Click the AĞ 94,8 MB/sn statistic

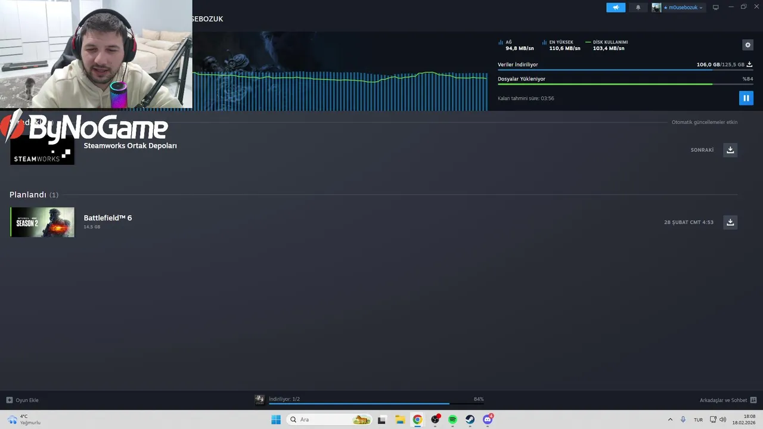[516, 45]
